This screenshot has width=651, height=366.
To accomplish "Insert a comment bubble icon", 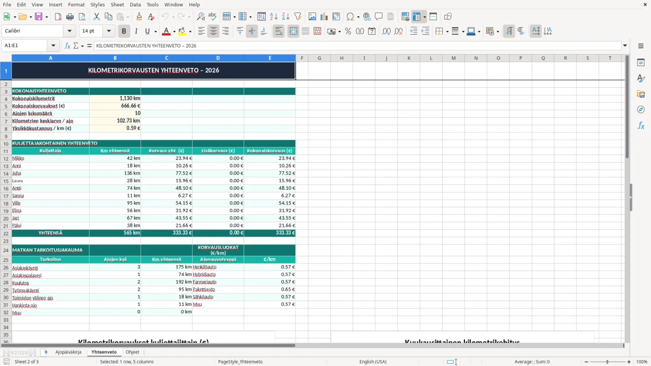I will 379,17.
